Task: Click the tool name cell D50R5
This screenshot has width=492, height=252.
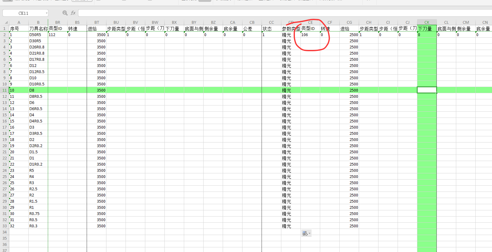Action: (x=38, y=35)
